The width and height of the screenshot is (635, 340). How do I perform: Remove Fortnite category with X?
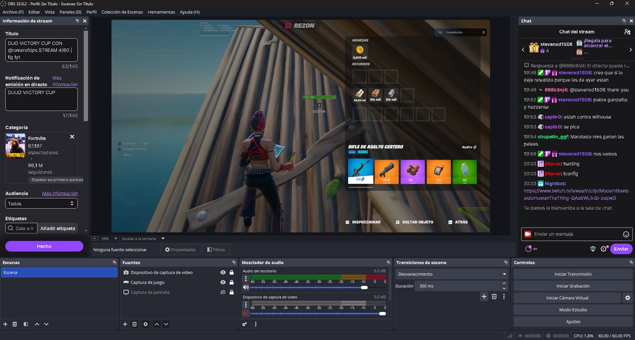click(x=72, y=137)
